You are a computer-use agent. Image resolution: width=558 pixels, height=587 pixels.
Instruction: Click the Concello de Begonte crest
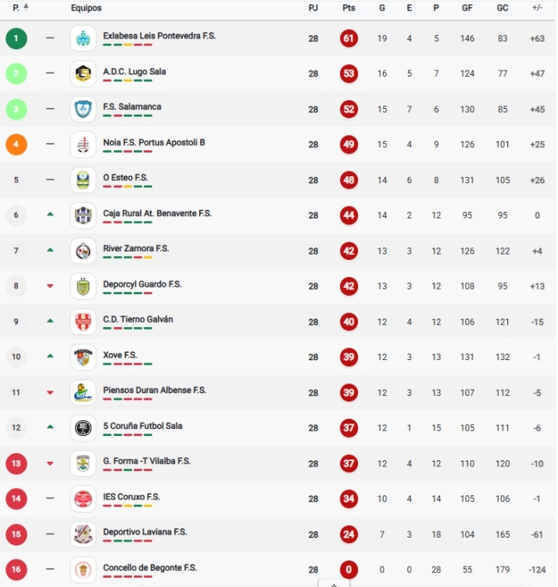tap(83, 569)
